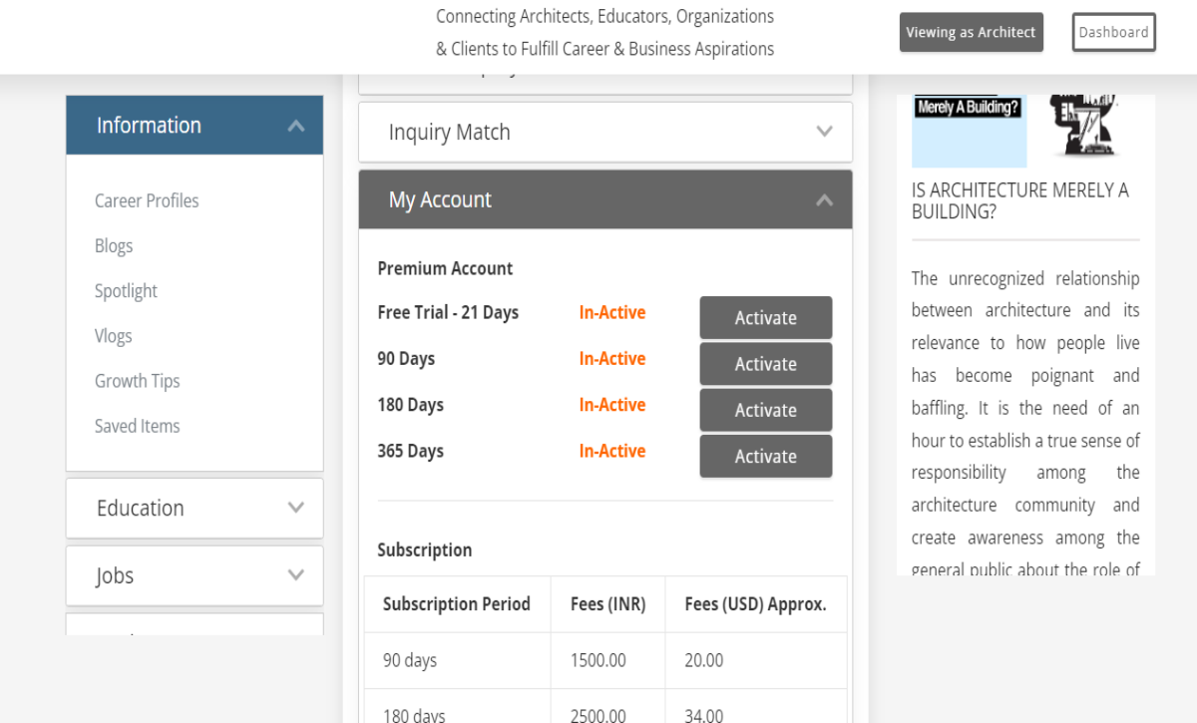
Task: Expand the Jobs section chevron
Action: pos(296,575)
